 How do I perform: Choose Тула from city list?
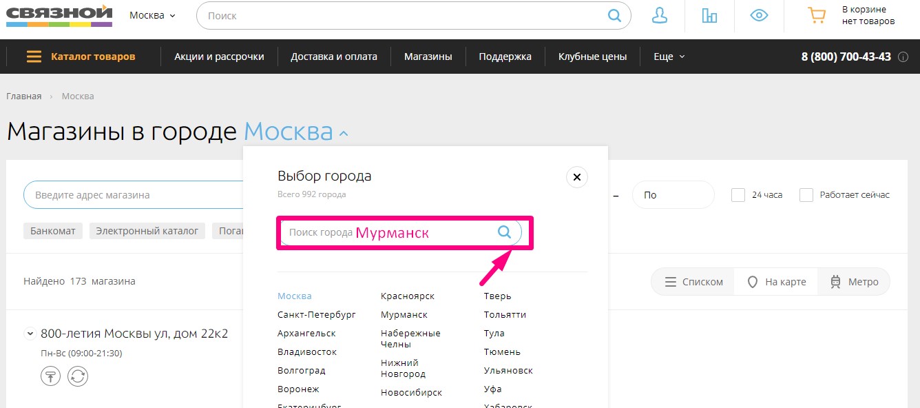494,333
